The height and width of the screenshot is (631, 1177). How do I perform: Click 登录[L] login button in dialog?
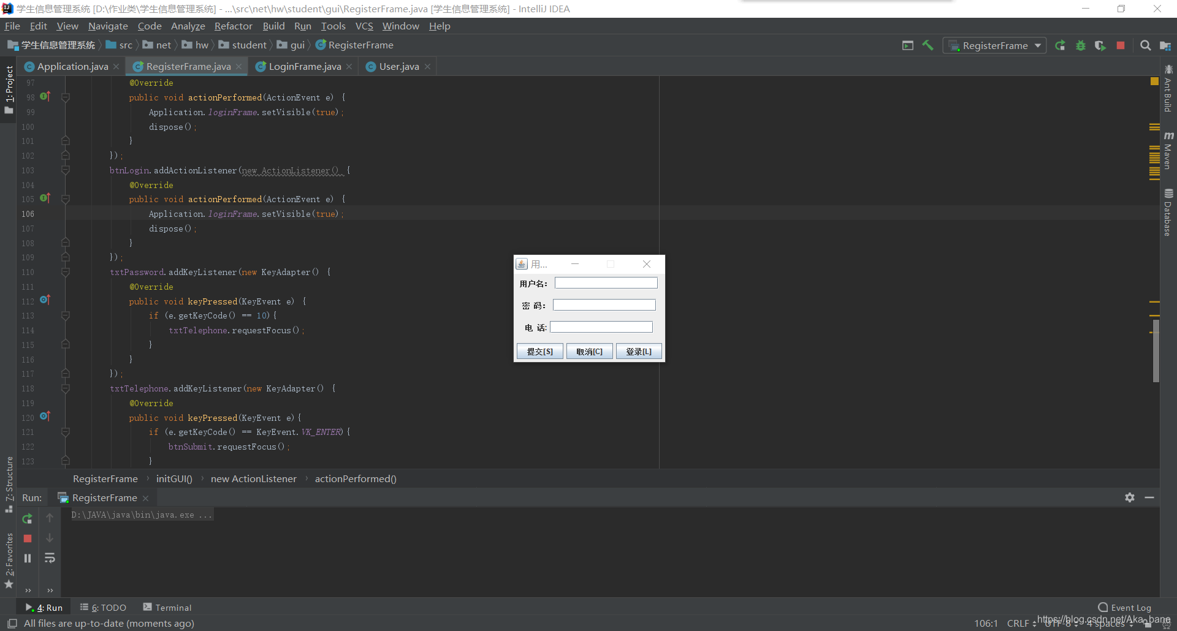tap(639, 352)
